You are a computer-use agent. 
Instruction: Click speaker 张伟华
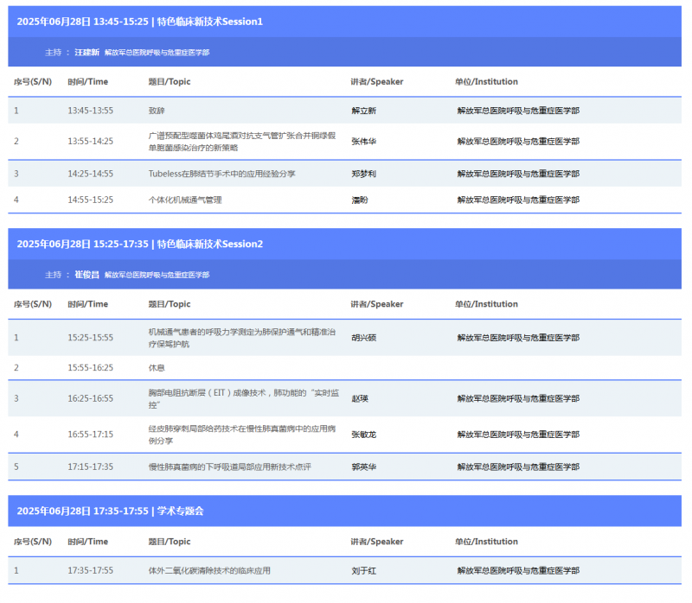(363, 142)
